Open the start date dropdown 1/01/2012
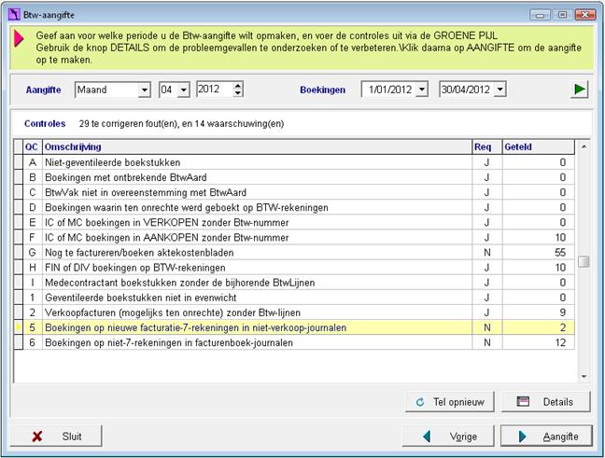Image resolution: width=605 pixels, height=458 pixels. click(422, 90)
